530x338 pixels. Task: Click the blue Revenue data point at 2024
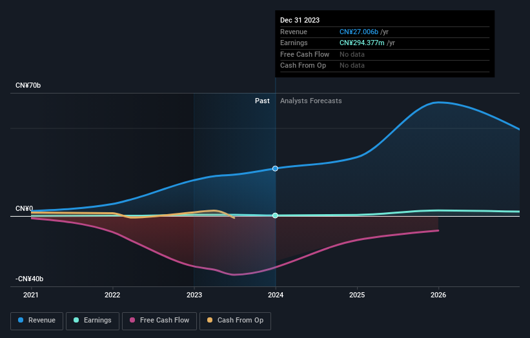(275, 168)
